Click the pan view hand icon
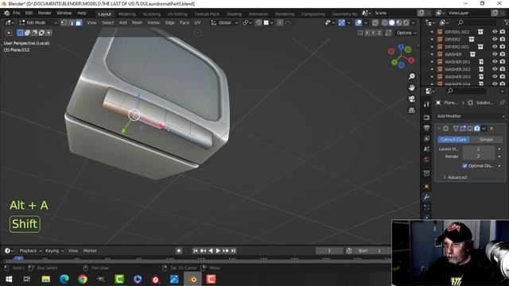The image size is (509, 286). click(x=412, y=87)
